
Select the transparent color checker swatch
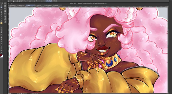coord(2,58)
